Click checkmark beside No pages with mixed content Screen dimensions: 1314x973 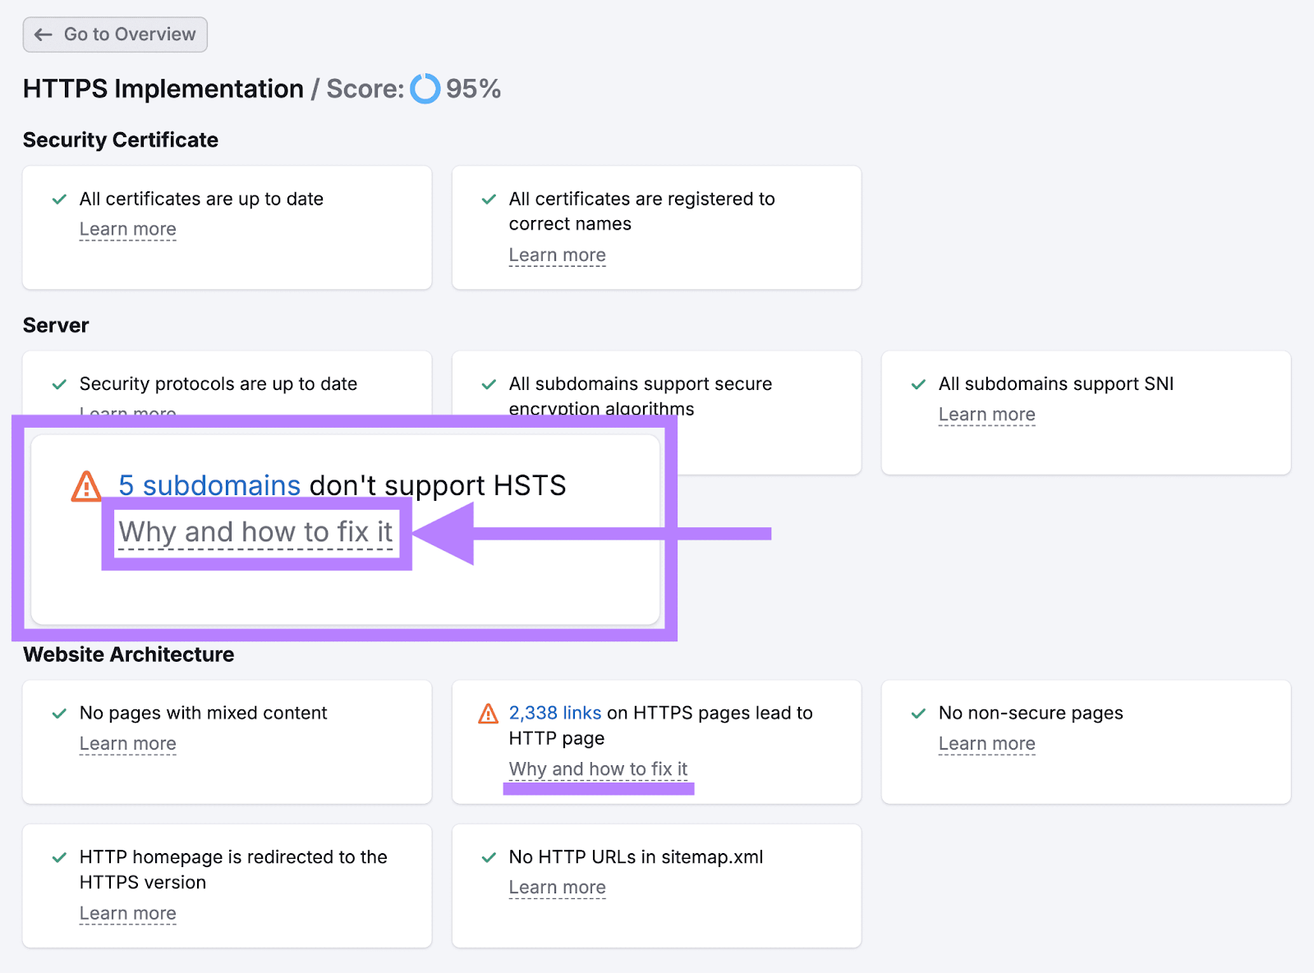(x=59, y=714)
